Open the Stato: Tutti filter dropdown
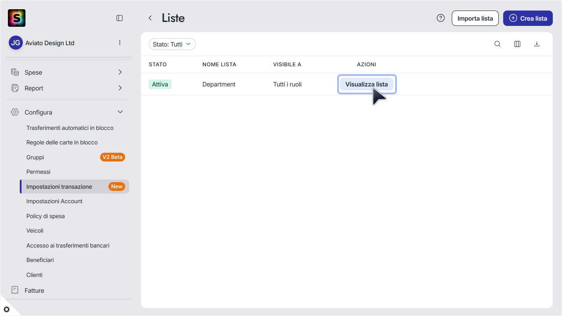 tap(172, 44)
